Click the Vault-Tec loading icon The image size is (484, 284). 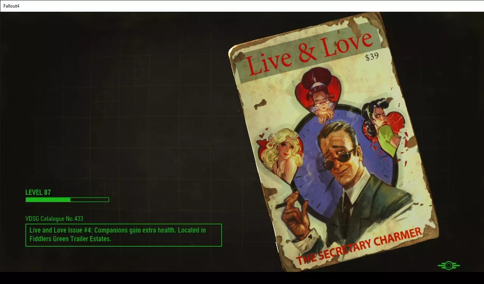pyautogui.click(x=448, y=265)
